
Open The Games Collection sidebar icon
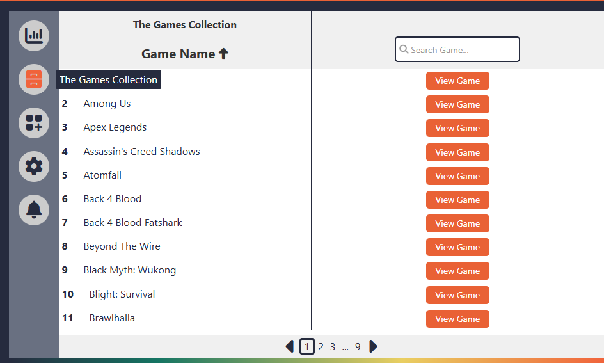pyautogui.click(x=34, y=79)
